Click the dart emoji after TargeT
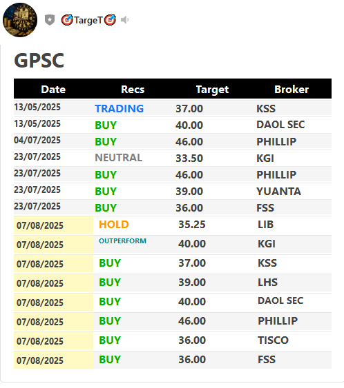The width and height of the screenshot is (344, 388). 110,20
